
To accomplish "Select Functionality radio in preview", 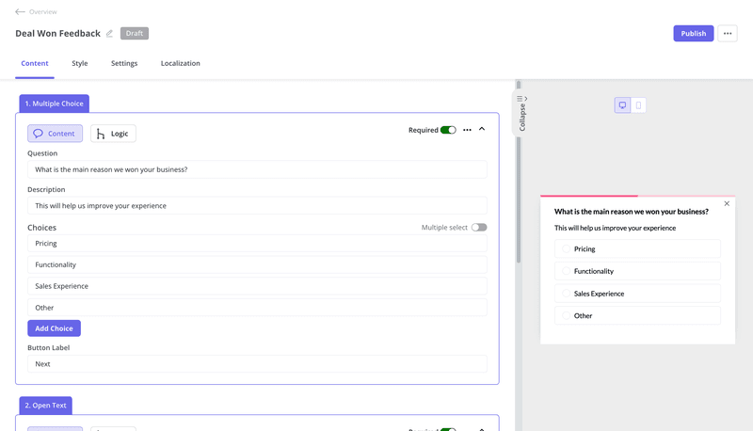I will click(x=567, y=271).
